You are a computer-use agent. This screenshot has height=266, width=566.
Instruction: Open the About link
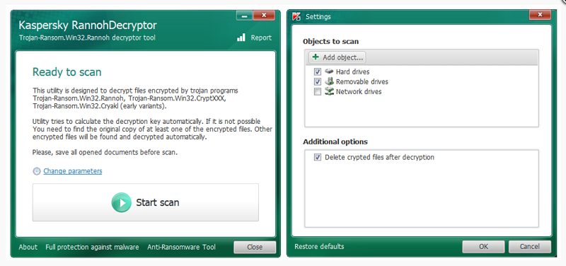(x=28, y=247)
